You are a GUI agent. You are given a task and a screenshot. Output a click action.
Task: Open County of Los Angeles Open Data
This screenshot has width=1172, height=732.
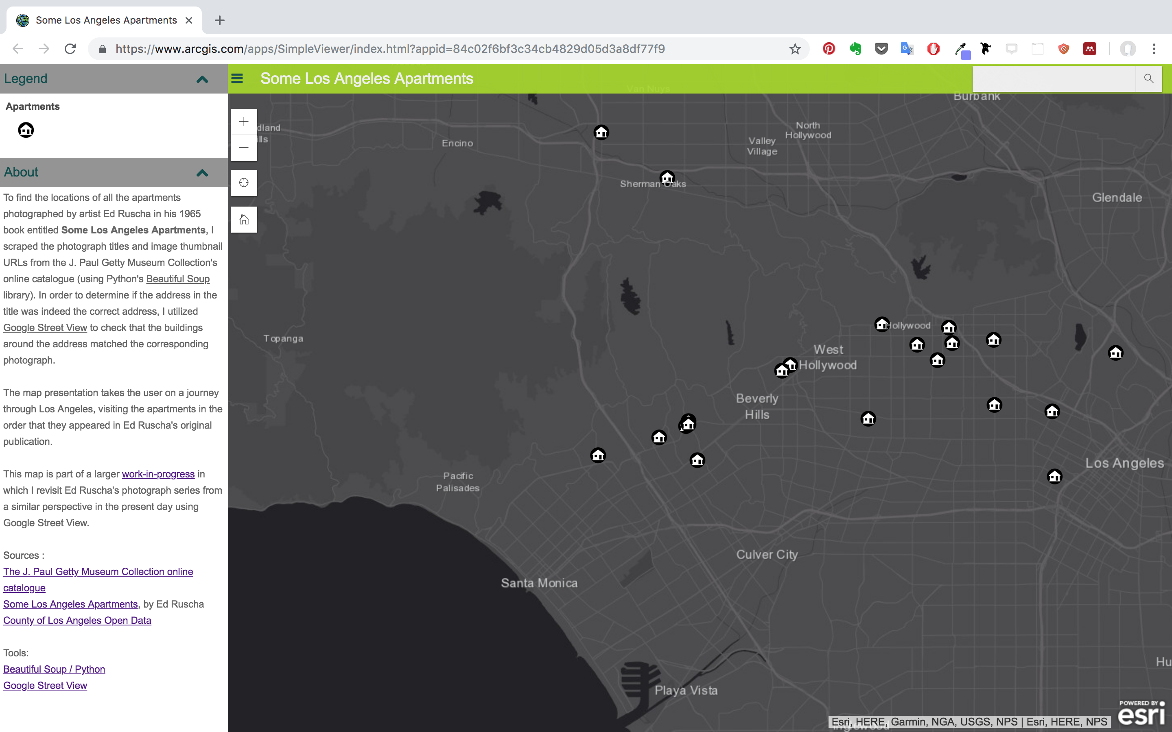[77, 620]
